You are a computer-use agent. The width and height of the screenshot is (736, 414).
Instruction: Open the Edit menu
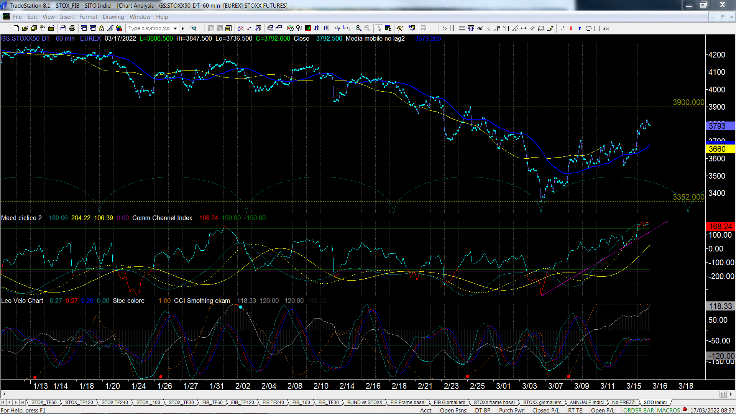tap(32, 17)
